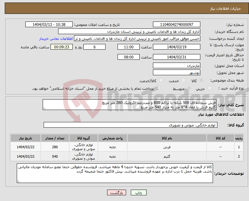Click the goods group cell in the گلیم row

83,156
